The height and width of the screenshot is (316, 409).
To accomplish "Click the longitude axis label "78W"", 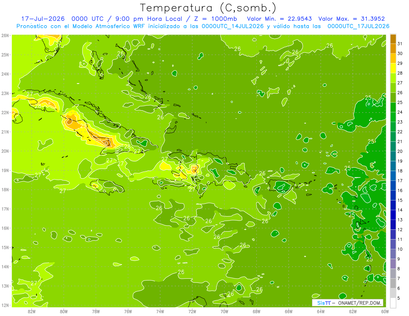I will point(96,311).
